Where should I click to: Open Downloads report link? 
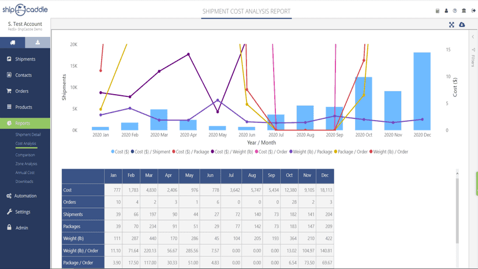click(24, 181)
